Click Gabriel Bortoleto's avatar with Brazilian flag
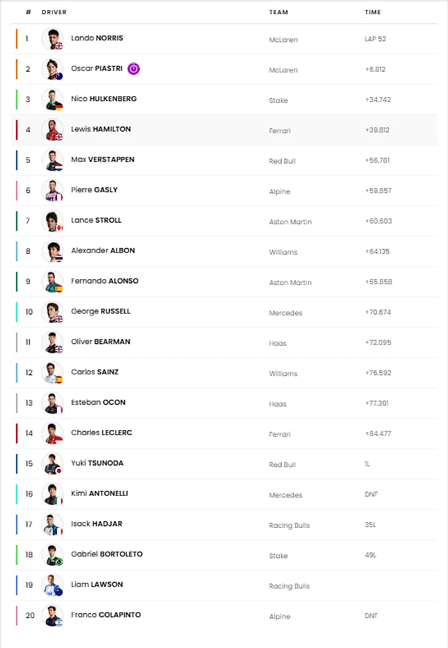 tap(52, 555)
